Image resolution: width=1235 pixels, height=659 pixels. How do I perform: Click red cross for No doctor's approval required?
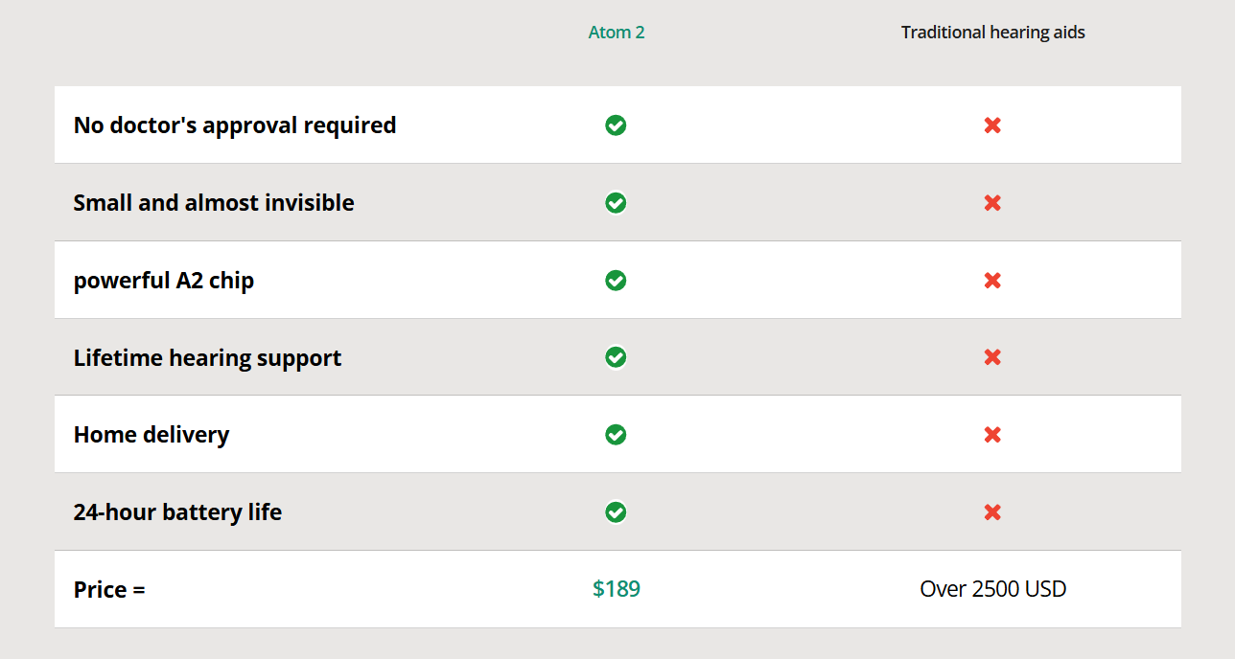click(x=992, y=125)
